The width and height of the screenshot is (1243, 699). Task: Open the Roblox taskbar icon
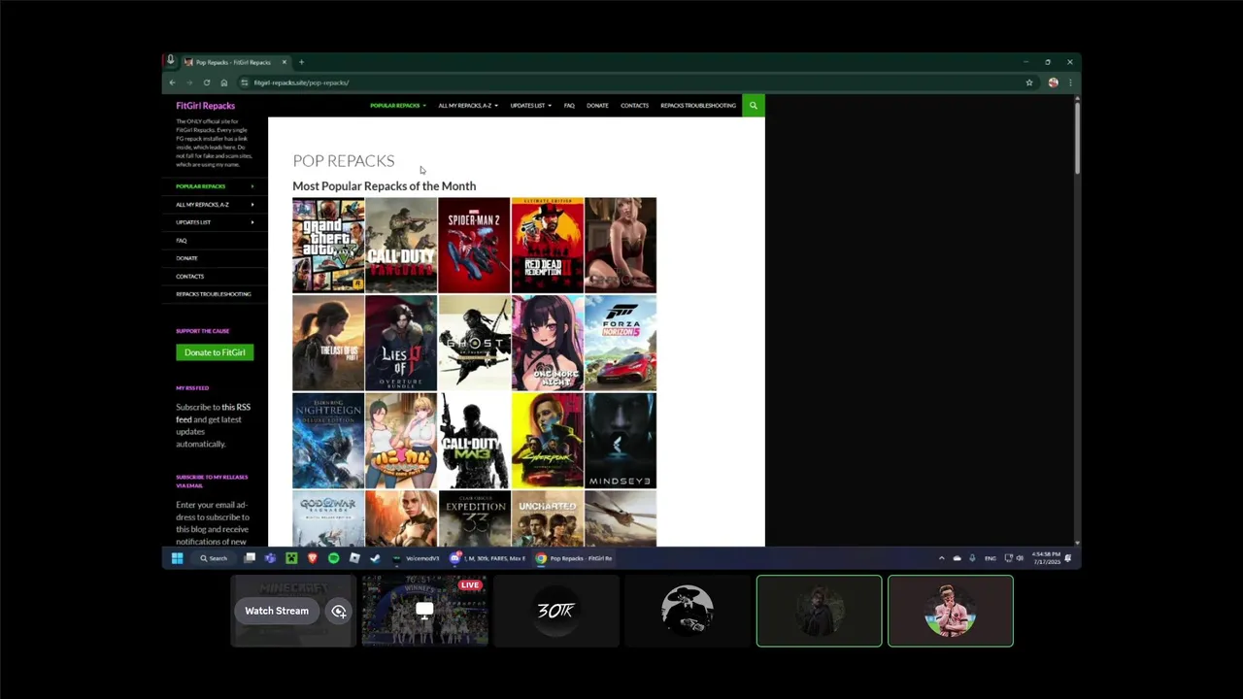coord(354,558)
